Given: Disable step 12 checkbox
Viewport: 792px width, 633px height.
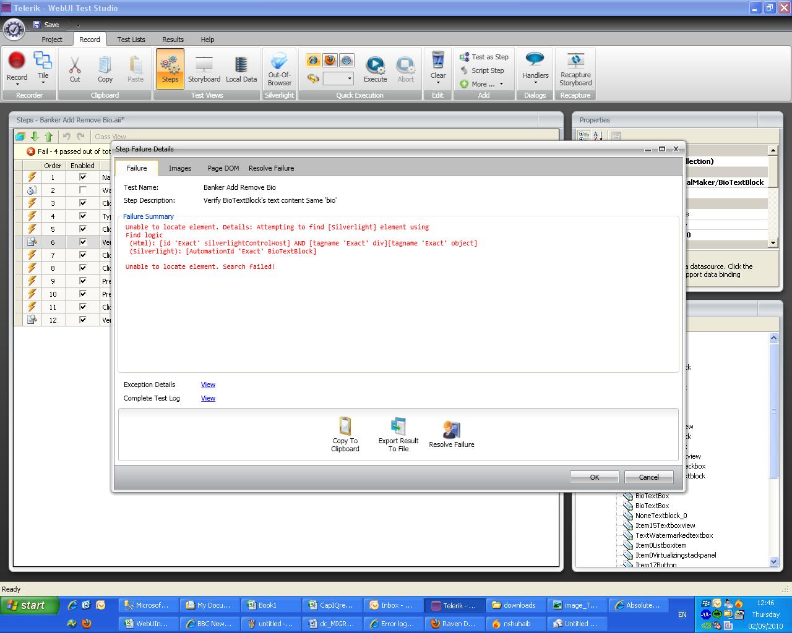Looking at the screenshot, I should click(x=83, y=320).
